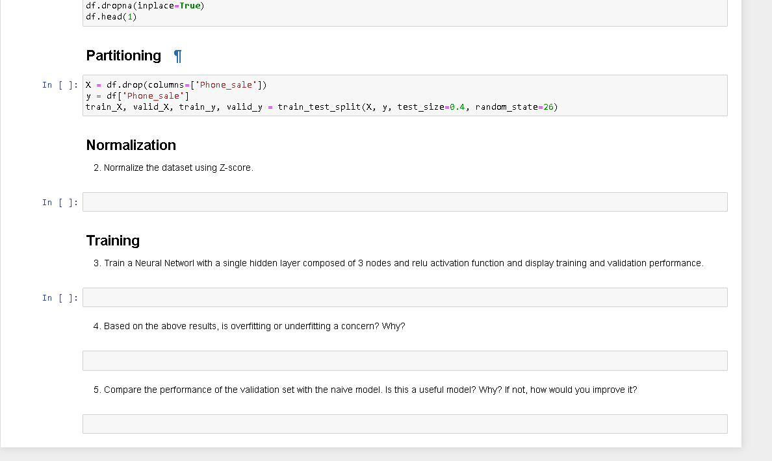Click the X = df.drop code line
Image resolution: width=772 pixels, height=461 pixels.
pyautogui.click(x=176, y=85)
